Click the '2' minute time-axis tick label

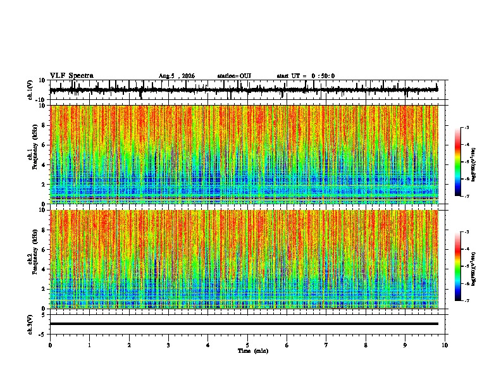pos(129,345)
